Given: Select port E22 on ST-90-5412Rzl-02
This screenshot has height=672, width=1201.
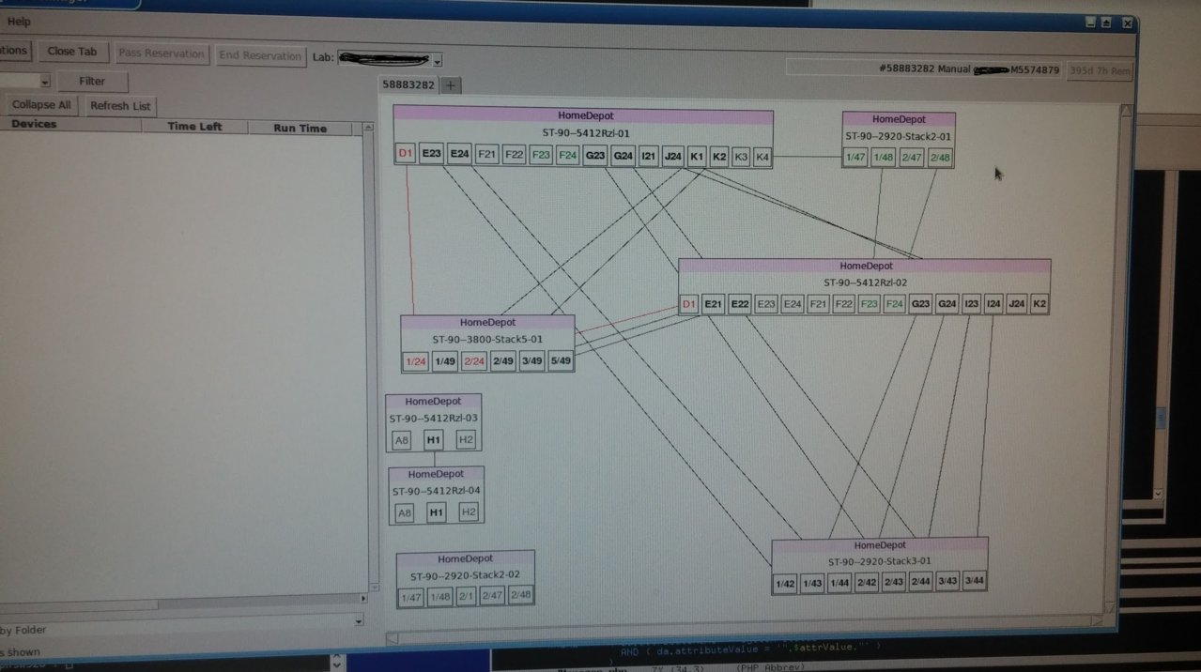Looking at the screenshot, I should [740, 304].
